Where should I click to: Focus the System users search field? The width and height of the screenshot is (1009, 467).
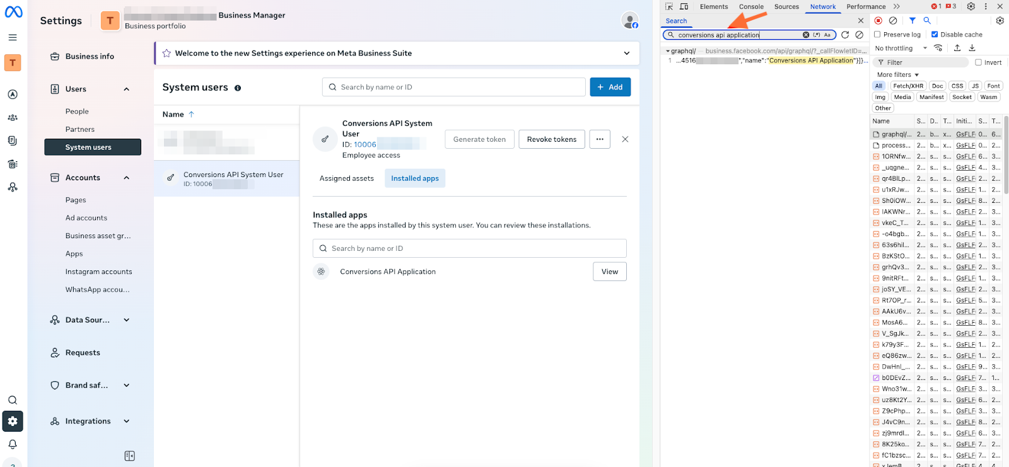(x=454, y=87)
